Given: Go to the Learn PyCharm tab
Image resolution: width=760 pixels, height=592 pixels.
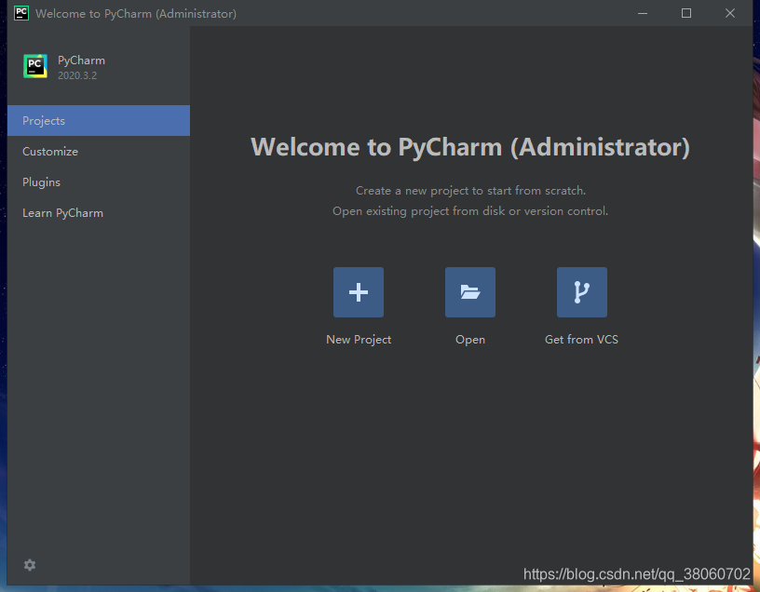Looking at the screenshot, I should click(99, 212).
